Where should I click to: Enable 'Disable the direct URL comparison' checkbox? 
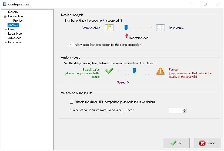72,102
